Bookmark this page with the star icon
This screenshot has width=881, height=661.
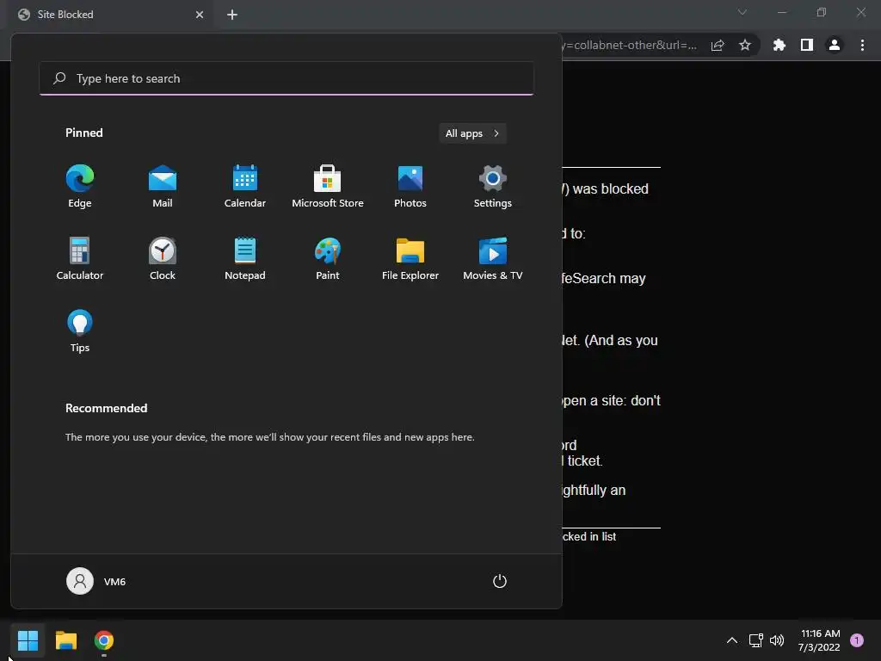[x=745, y=45]
